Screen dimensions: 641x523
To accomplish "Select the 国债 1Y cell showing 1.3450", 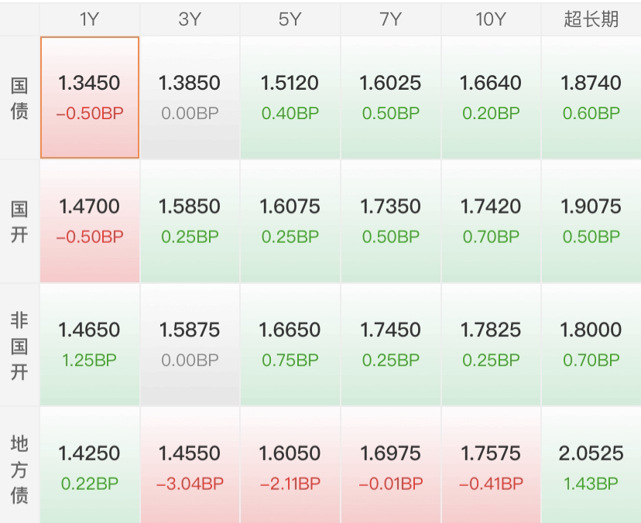I will 90,97.
